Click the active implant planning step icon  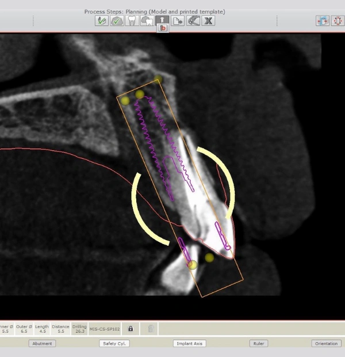(162, 20)
